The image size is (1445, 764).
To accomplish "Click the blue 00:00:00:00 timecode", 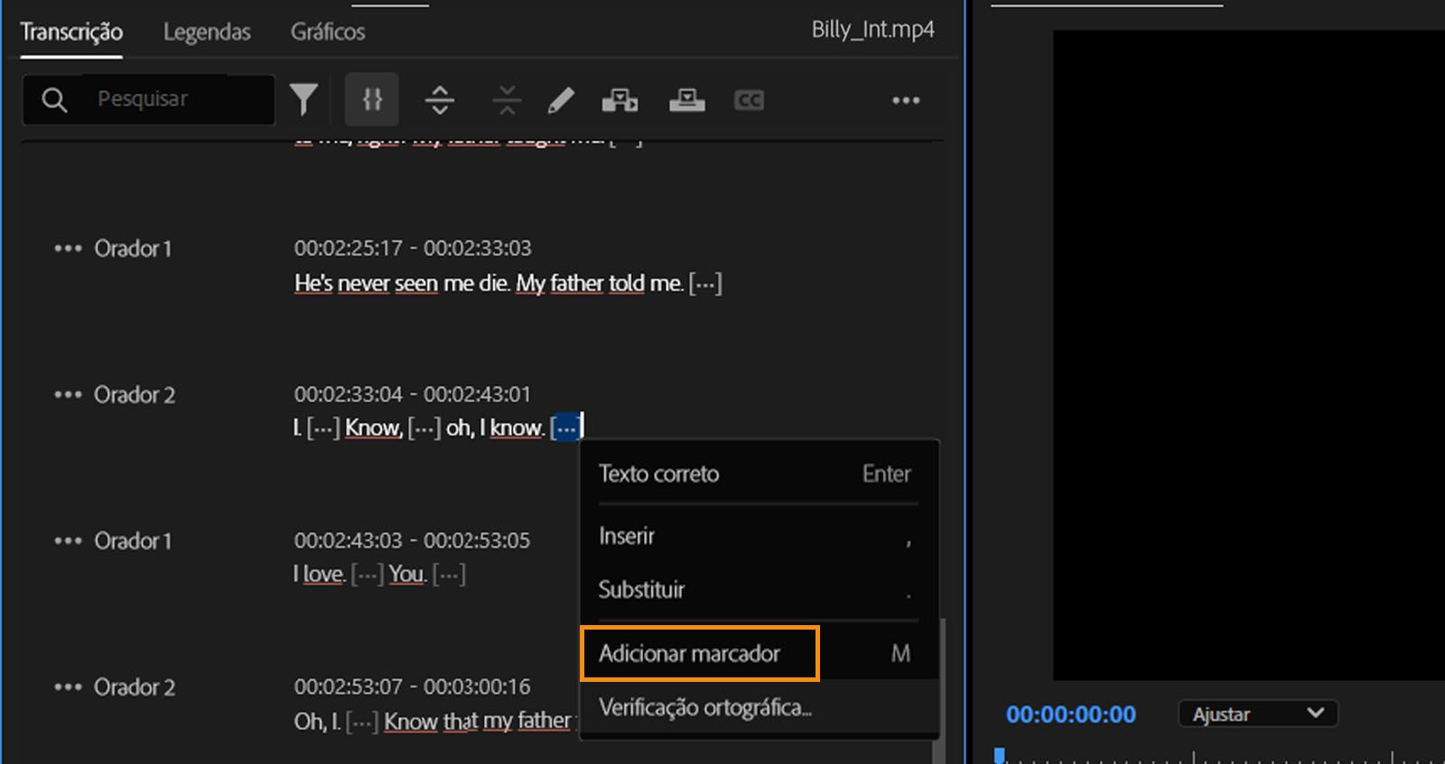I will point(1071,714).
